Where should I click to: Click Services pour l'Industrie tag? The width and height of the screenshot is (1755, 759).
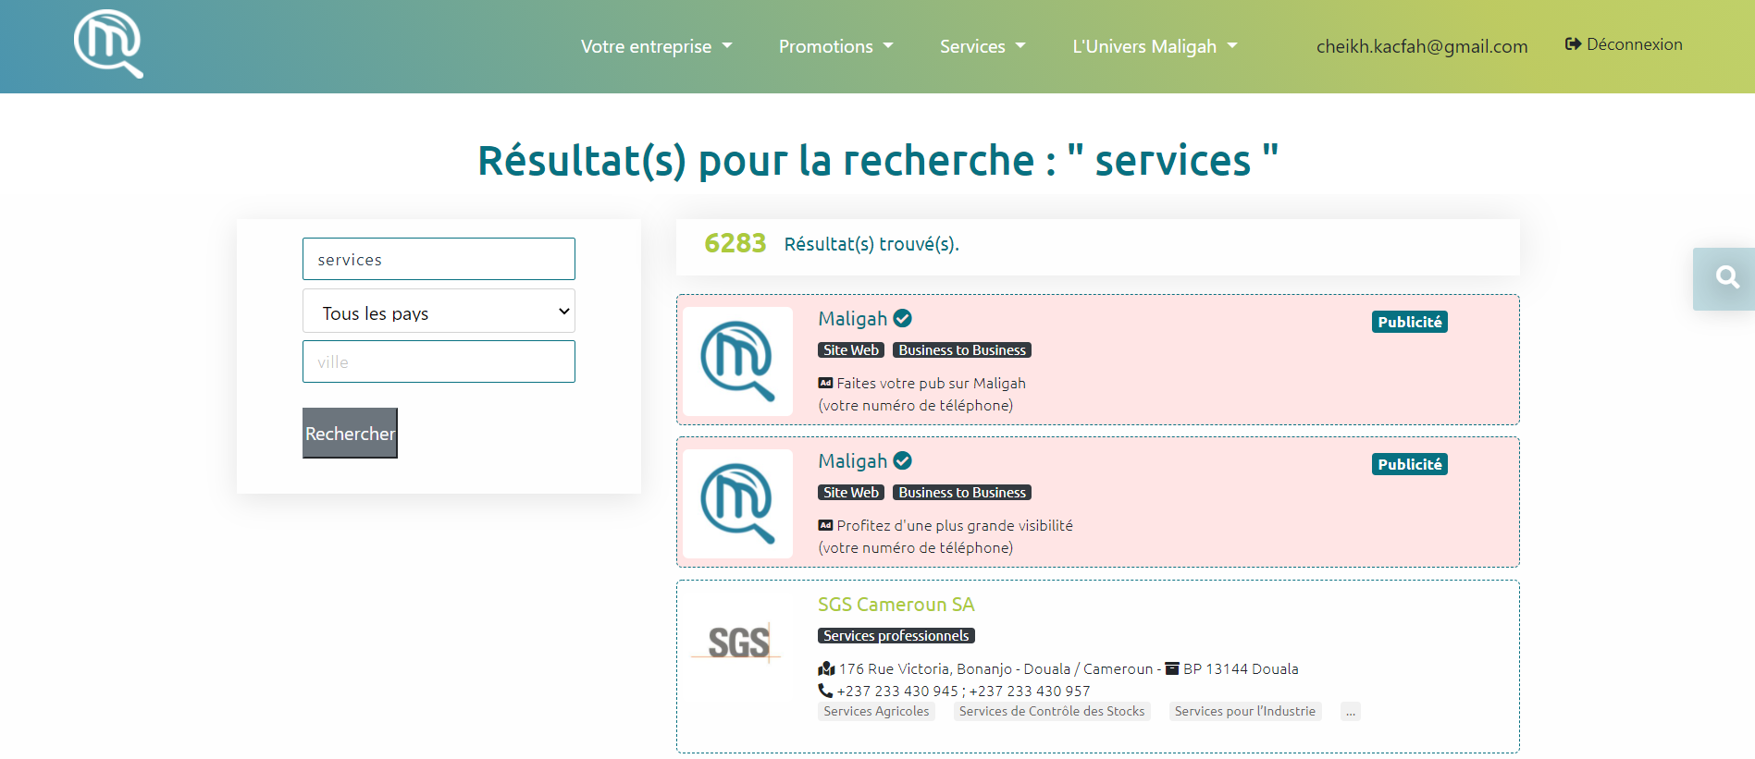pos(1245,711)
